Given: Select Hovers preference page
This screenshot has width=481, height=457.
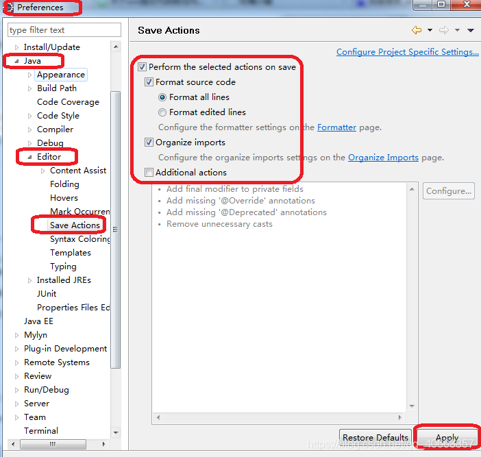Looking at the screenshot, I should coord(64,198).
